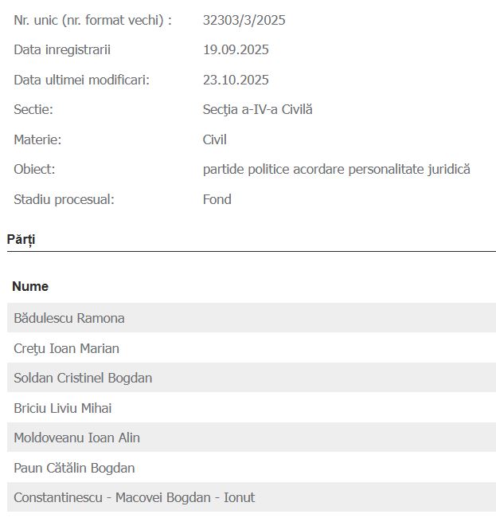Click the Soldan Cristinel Bogdan entry
The height and width of the screenshot is (522, 496).
(83, 378)
